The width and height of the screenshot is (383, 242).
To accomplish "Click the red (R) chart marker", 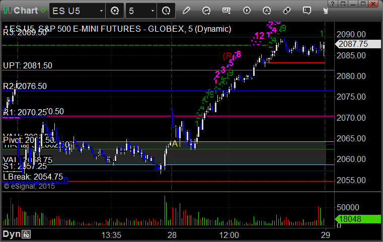I will [227, 56].
